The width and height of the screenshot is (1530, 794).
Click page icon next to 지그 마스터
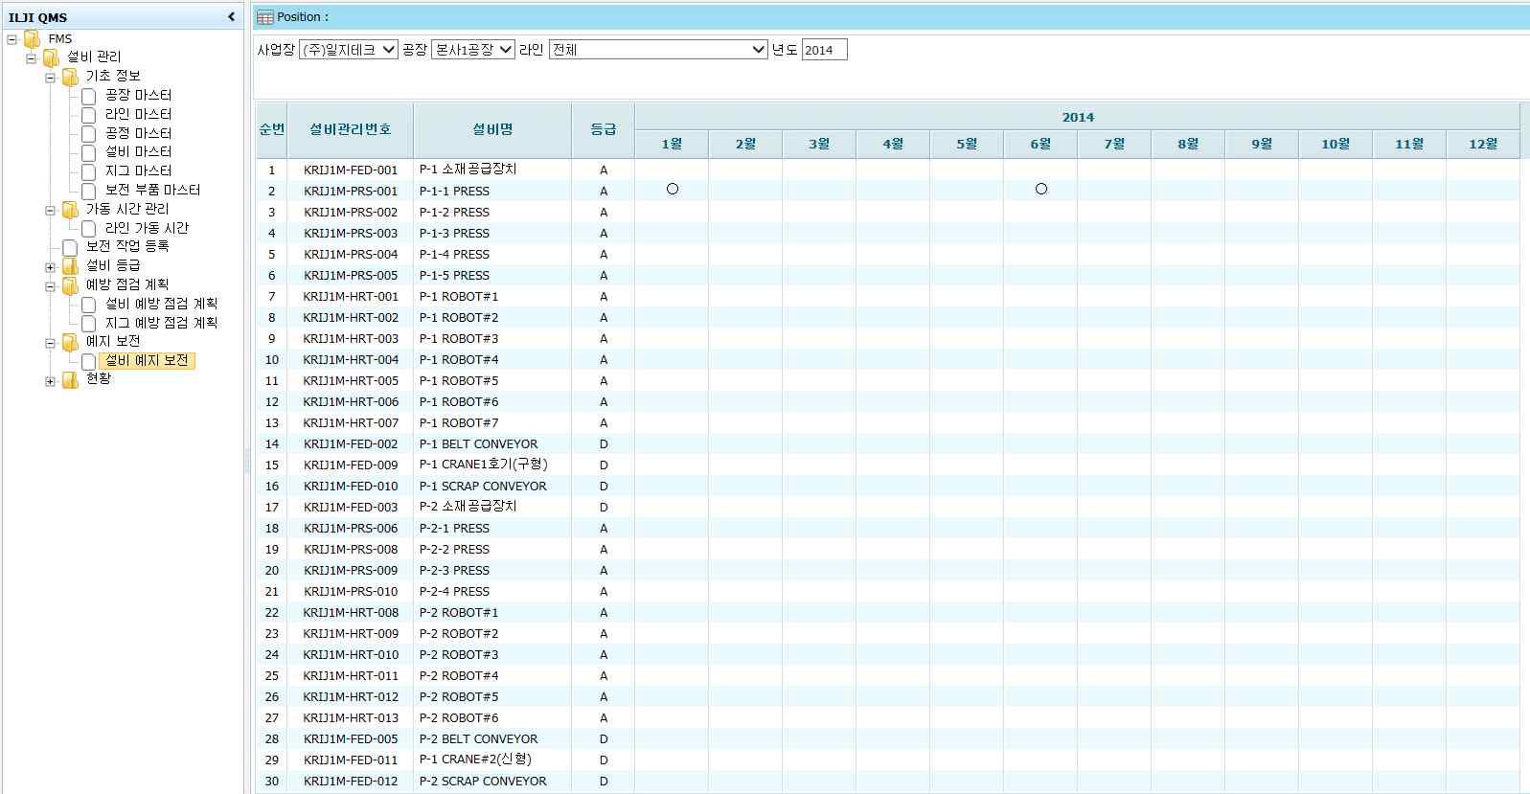pyautogui.click(x=89, y=171)
